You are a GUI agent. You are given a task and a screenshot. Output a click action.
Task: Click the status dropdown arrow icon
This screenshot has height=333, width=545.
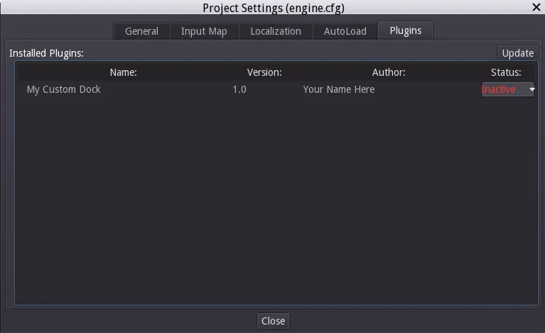[531, 90]
